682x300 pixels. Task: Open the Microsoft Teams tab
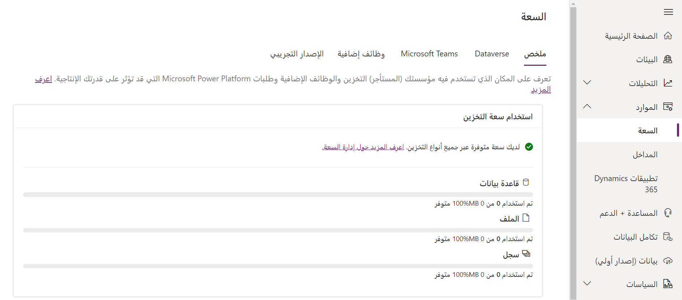click(429, 54)
